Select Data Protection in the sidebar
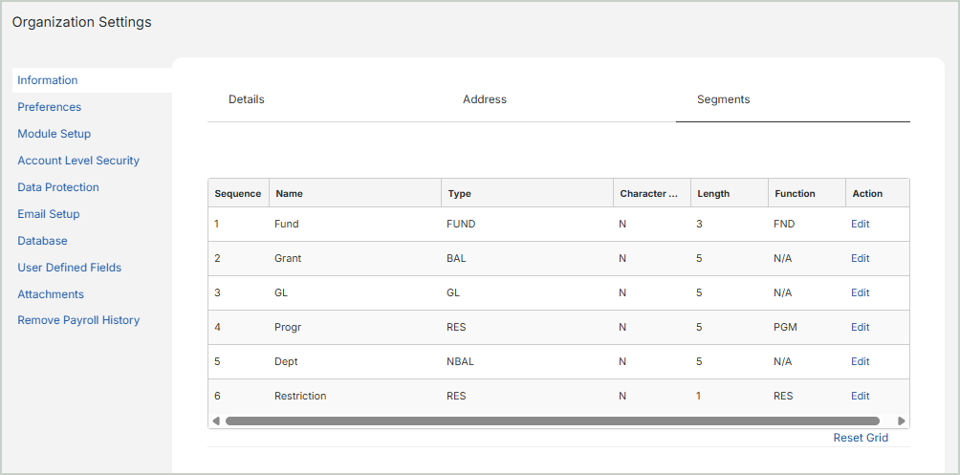This screenshot has width=960, height=475. [x=58, y=187]
